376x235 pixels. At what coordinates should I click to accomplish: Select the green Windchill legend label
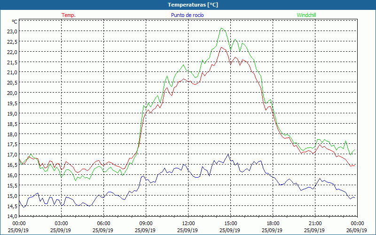[306, 15]
